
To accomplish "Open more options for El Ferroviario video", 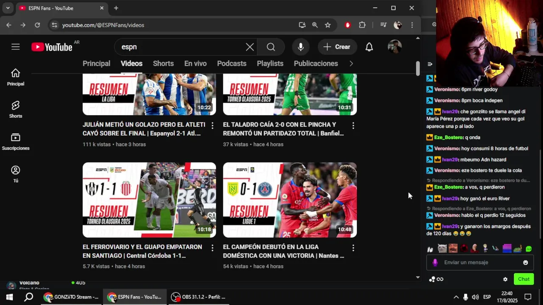I will [212, 247].
